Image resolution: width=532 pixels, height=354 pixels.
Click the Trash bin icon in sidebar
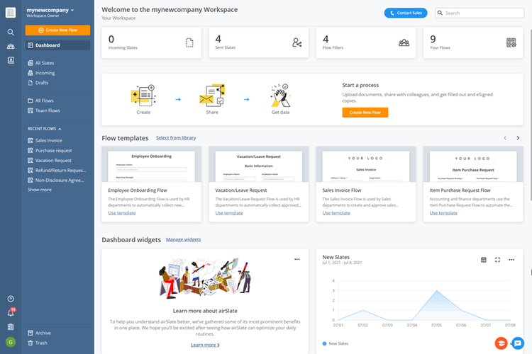click(x=31, y=343)
